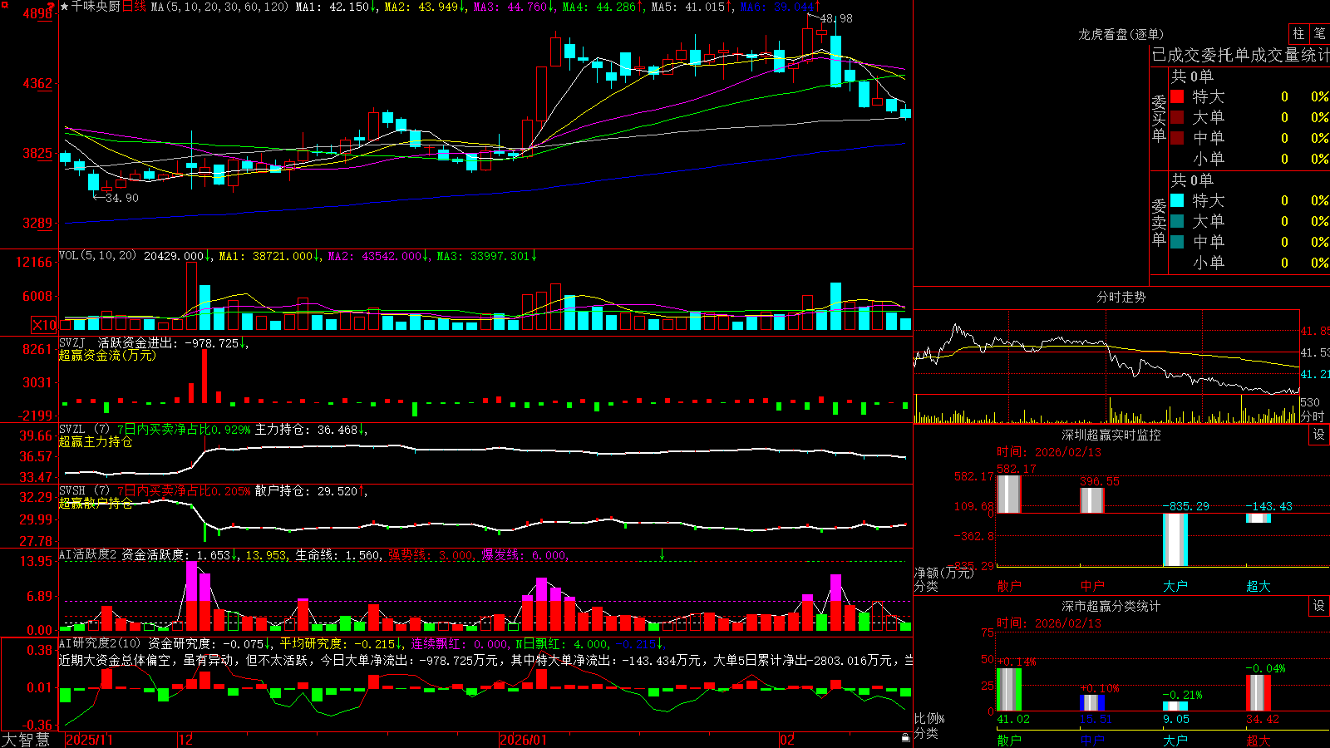The width and height of the screenshot is (1330, 748).
Task: Select the 2025/11 timeline marker
Action: click(x=89, y=740)
